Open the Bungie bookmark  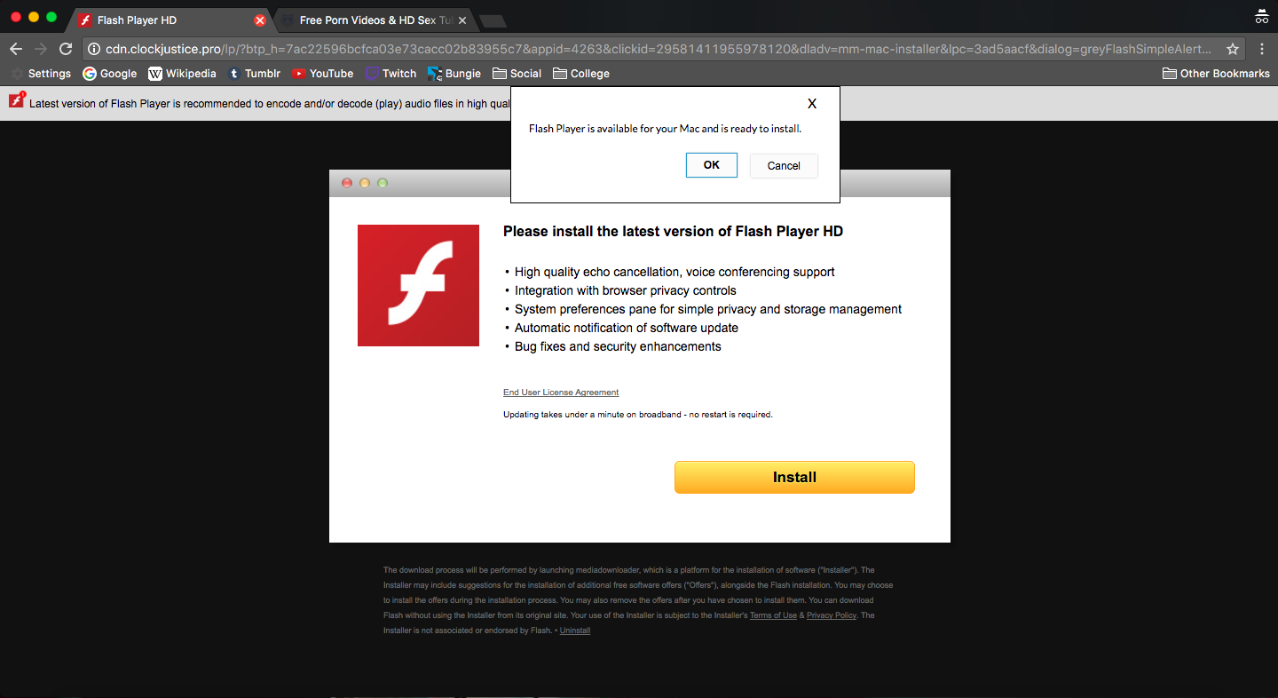454,74
